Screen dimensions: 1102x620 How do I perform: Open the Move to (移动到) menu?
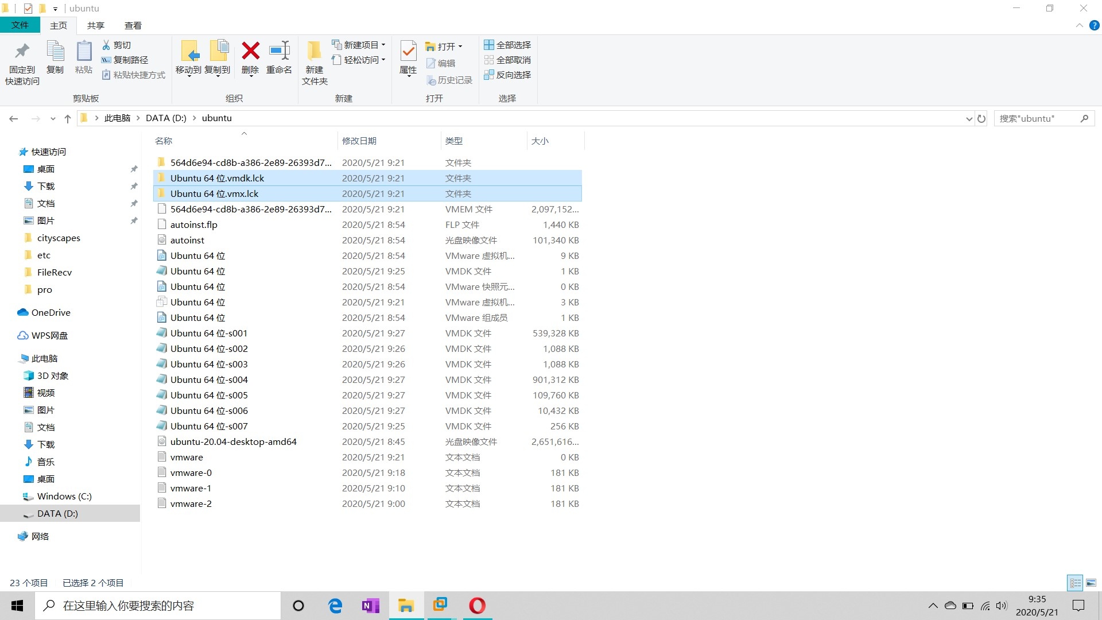point(188,58)
